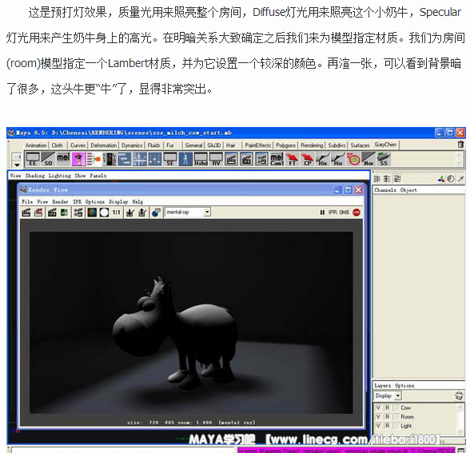Open the shelf menu down arrow
This screenshot has width=470, height=453.
(x=17, y=165)
